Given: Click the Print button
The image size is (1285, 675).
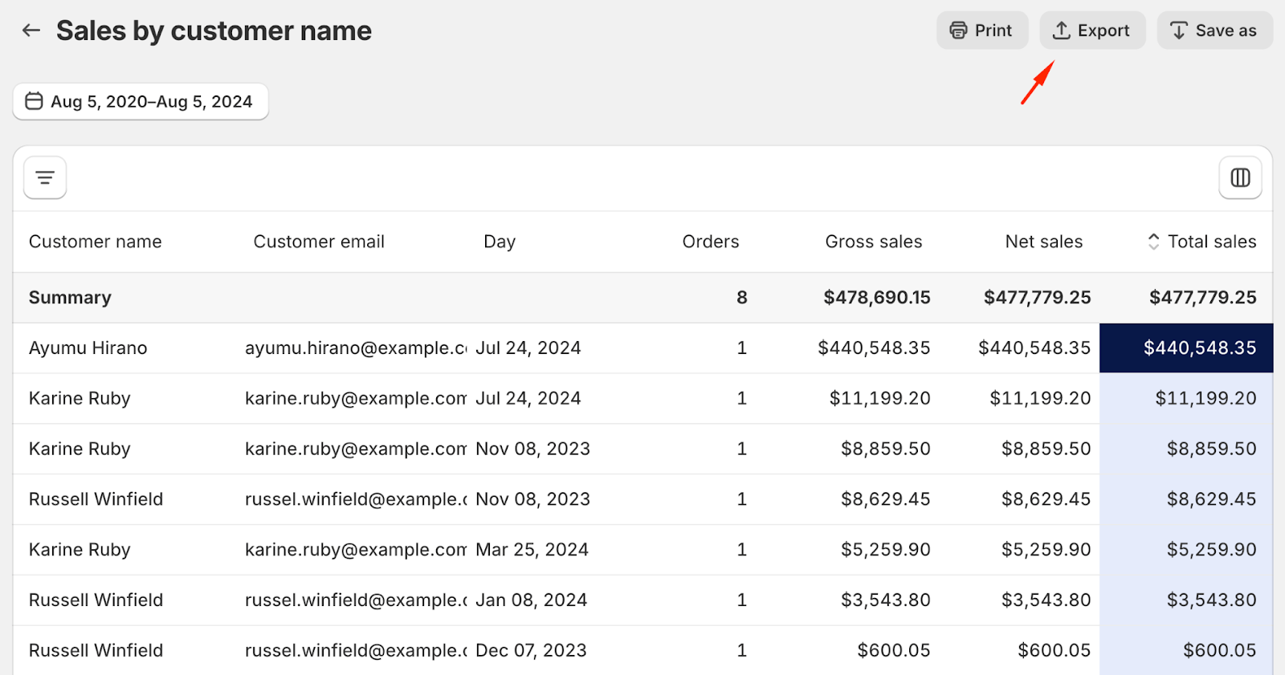Looking at the screenshot, I should 981,30.
